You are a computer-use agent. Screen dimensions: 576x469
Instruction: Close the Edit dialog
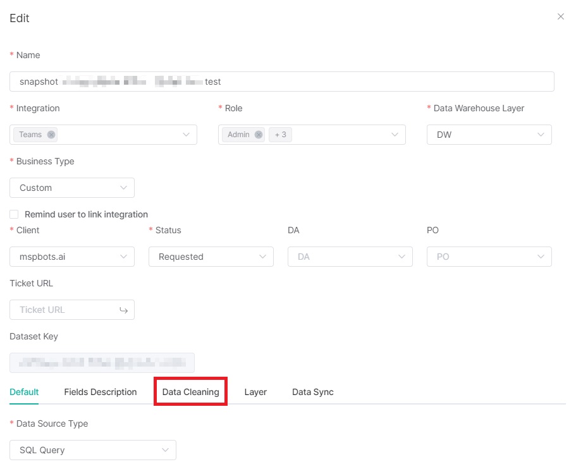[x=560, y=17]
